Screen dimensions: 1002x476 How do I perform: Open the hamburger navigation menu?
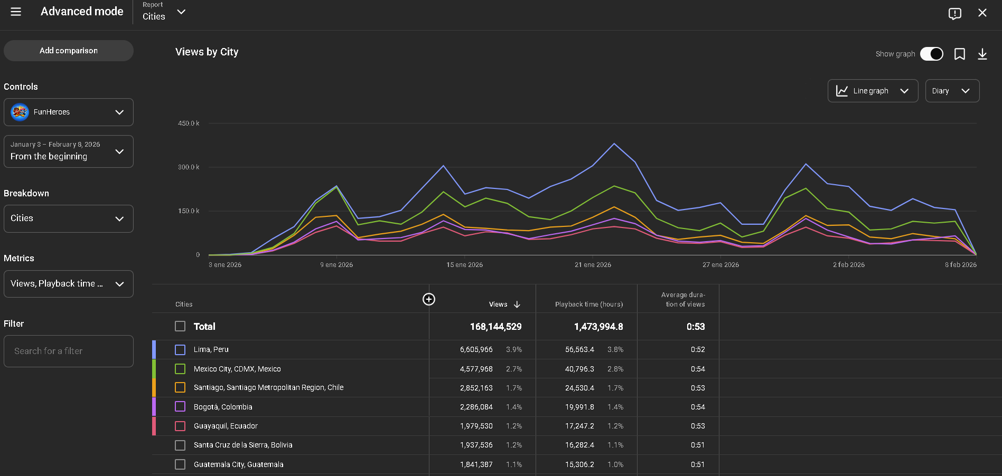click(16, 12)
